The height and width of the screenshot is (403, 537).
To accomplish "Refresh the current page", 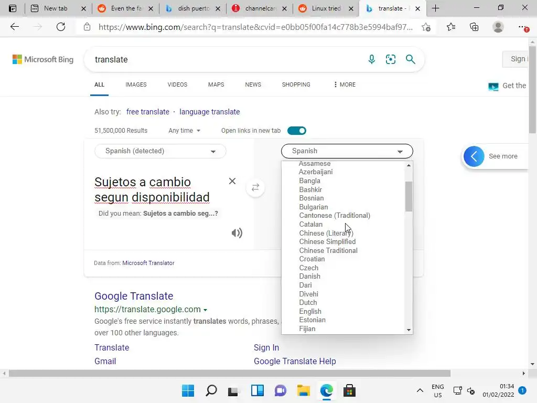I will [x=61, y=27].
